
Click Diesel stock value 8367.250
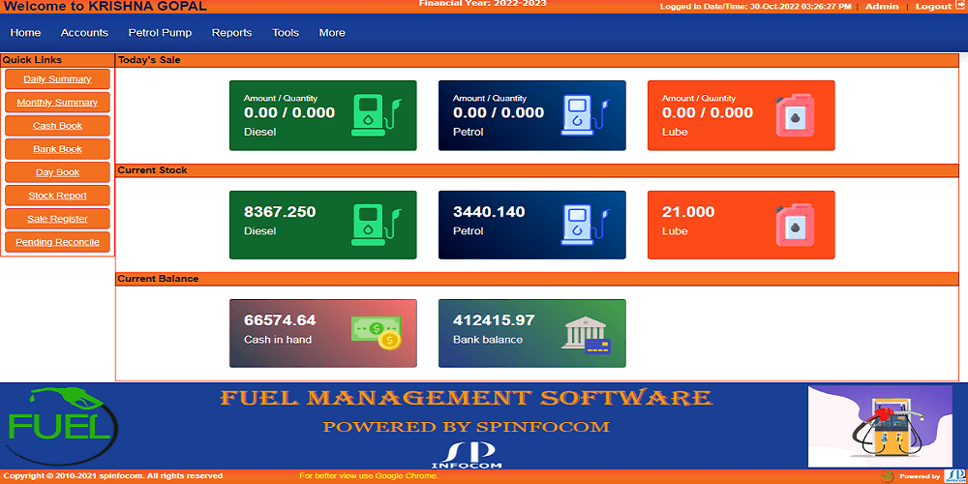click(280, 212)
